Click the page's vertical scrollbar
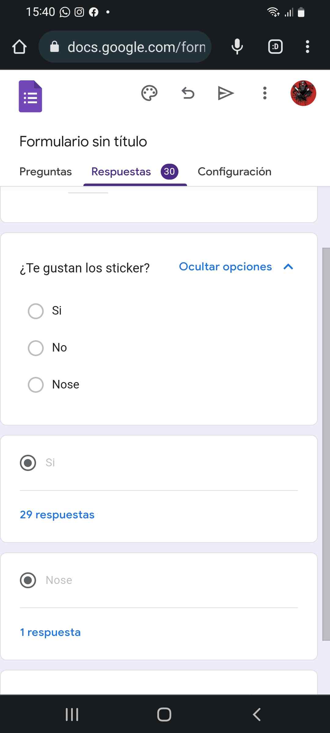The height and width of the screenshot is (733, 330). pyautogui.click(x=326, y=443)
